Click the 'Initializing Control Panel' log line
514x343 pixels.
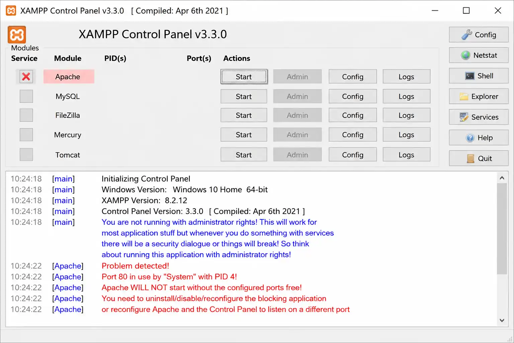click(x=146, y=179)
